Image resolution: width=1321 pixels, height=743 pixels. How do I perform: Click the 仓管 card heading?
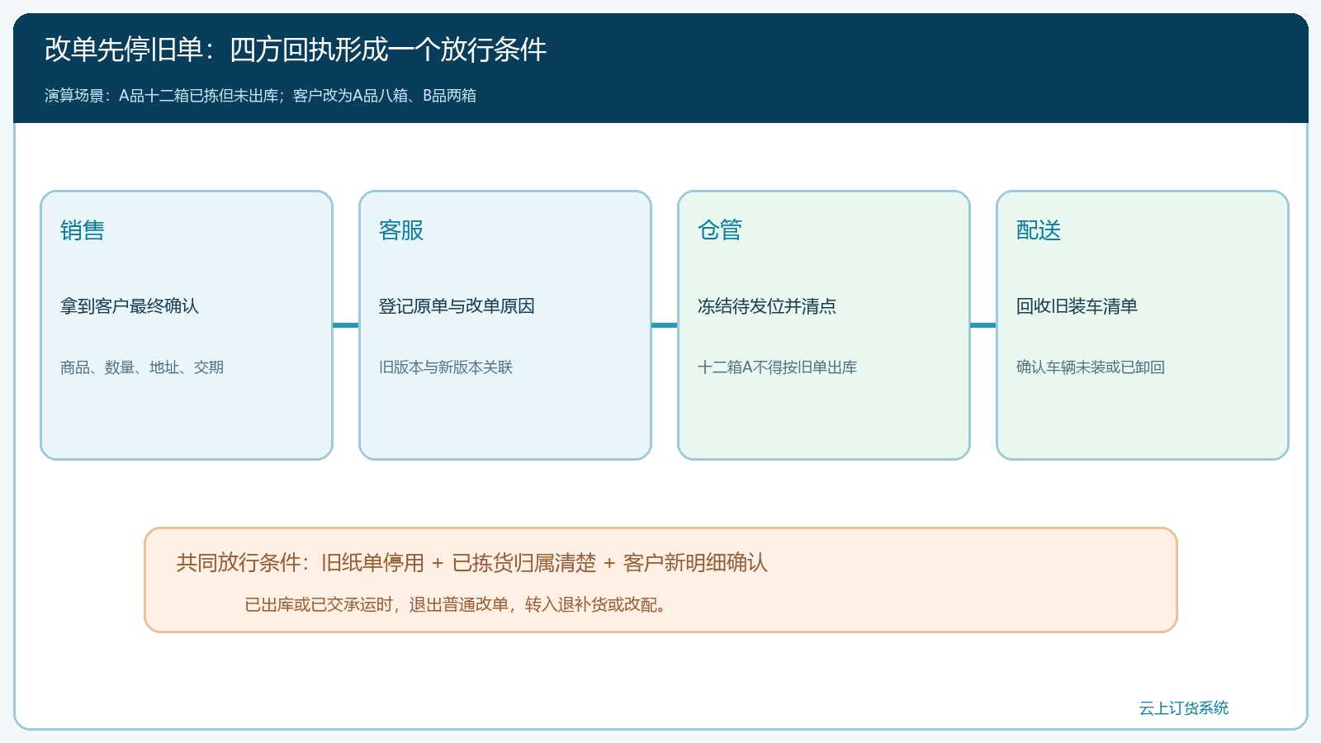[x=720, y=230]
